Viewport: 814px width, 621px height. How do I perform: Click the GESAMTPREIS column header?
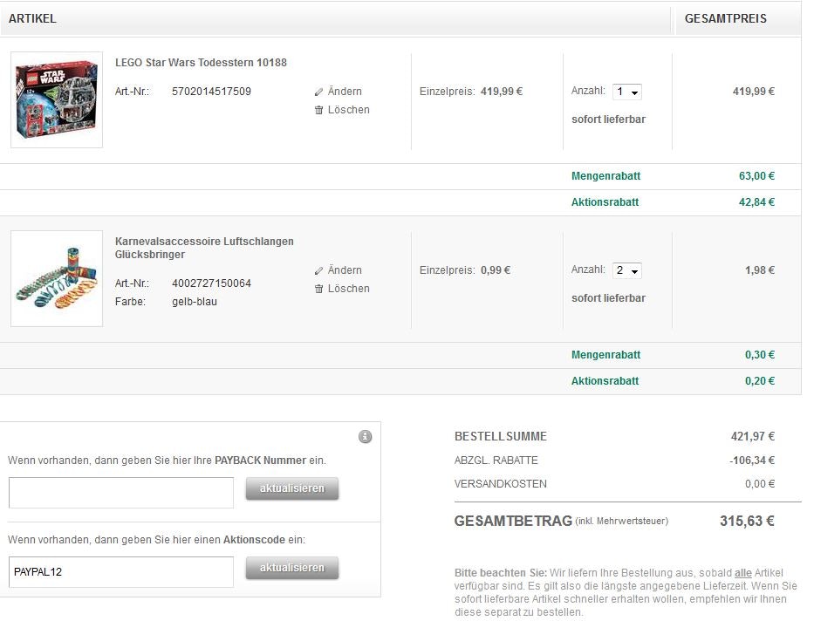725,18
